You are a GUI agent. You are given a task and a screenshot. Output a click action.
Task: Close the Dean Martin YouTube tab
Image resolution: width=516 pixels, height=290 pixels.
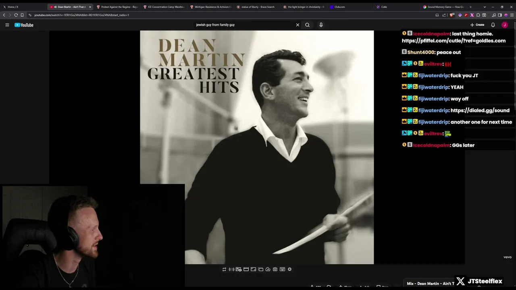[90, 7]
